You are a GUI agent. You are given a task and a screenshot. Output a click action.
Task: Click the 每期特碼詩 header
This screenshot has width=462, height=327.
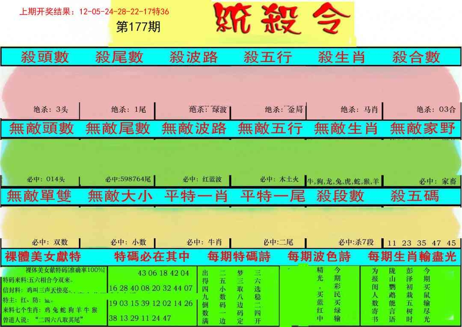239,257
